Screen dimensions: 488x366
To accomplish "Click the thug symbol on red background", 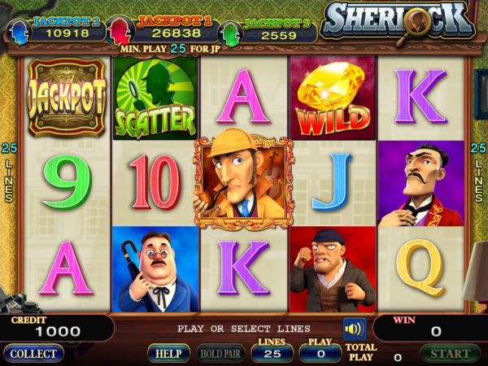I will 333,269.
